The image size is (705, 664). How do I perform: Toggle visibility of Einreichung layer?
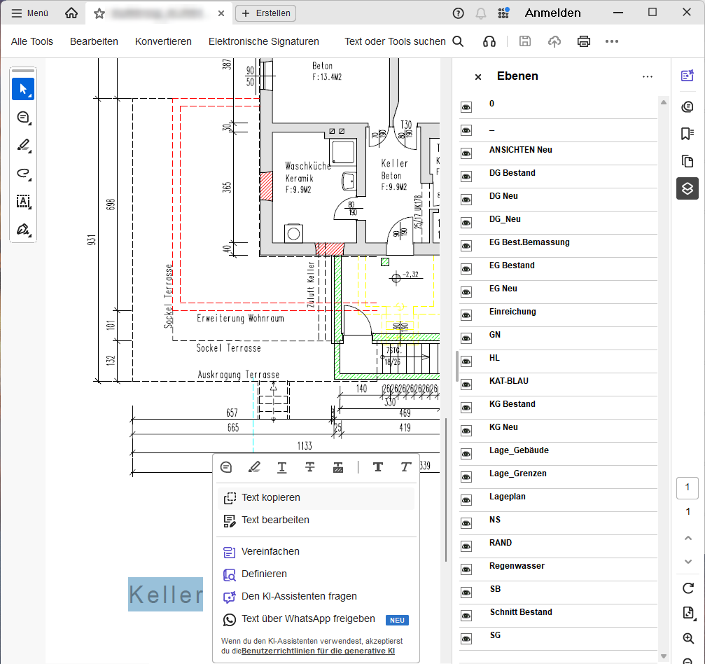point(466,315)
